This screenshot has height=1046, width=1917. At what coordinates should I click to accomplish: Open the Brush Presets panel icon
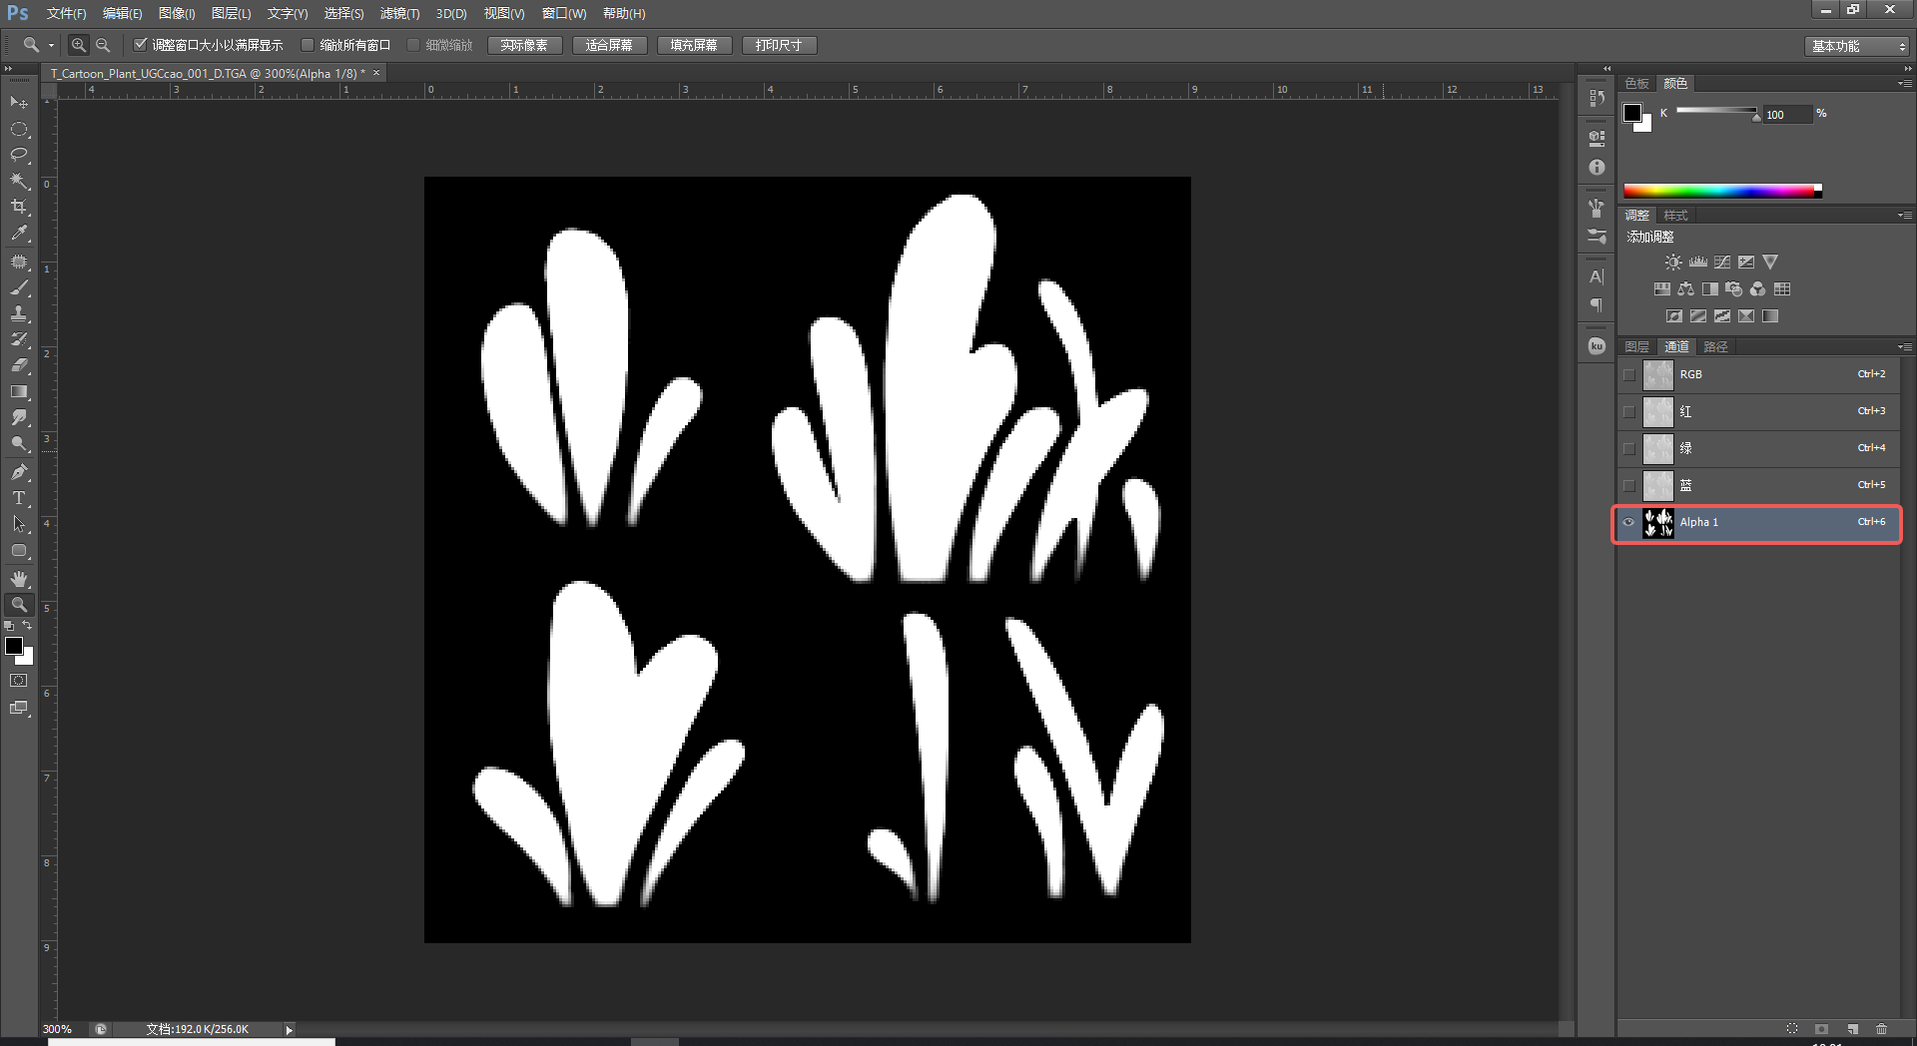[x=1597, y=237]
